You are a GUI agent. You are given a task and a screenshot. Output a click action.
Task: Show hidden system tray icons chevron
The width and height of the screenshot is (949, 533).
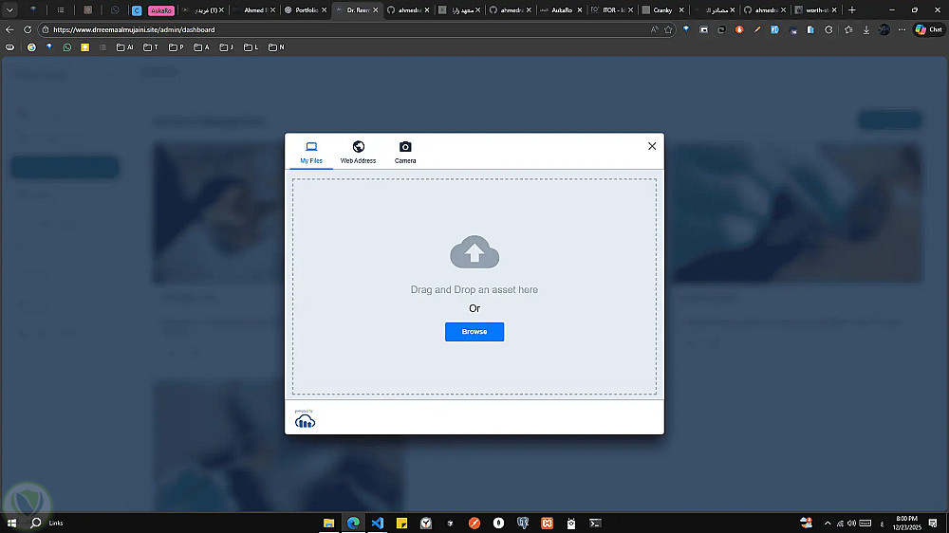(x=828, y=524)
